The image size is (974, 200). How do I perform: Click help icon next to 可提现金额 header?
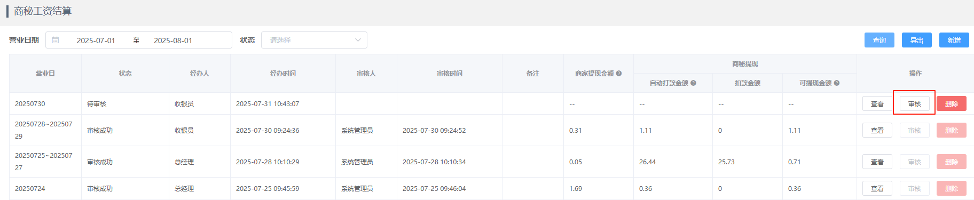[x=837, y=83]
